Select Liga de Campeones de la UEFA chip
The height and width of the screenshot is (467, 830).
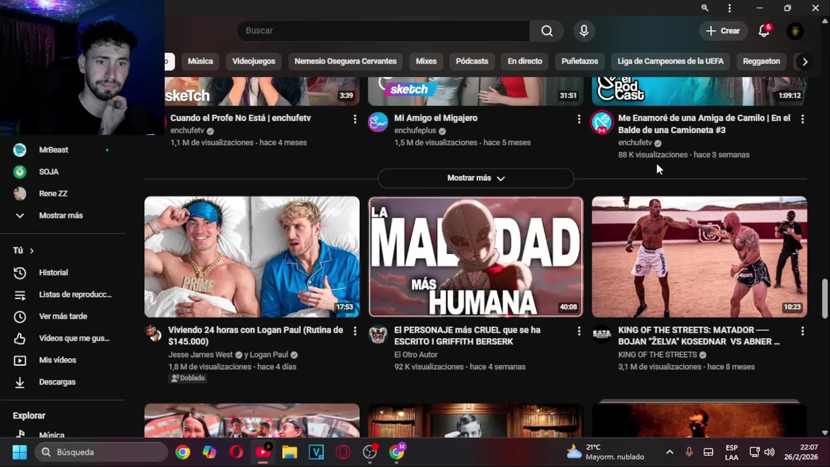(670, 61)
